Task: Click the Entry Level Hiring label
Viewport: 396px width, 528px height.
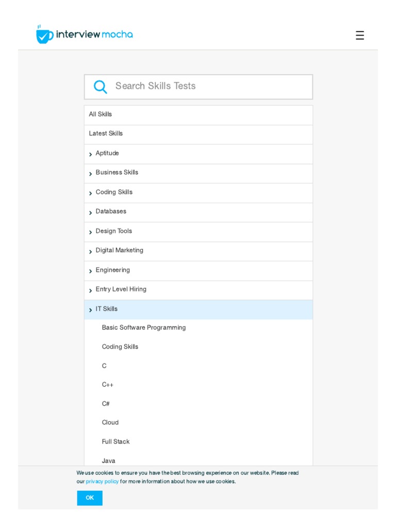Action: tap(121, 289)
